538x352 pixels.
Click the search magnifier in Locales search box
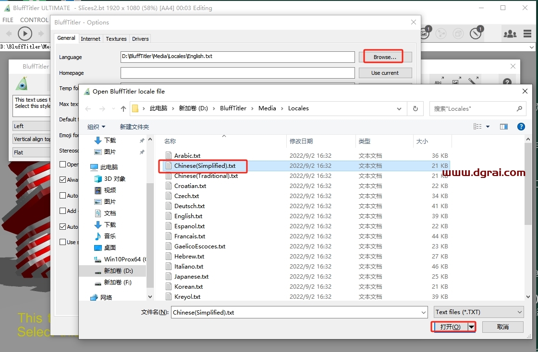519,108
